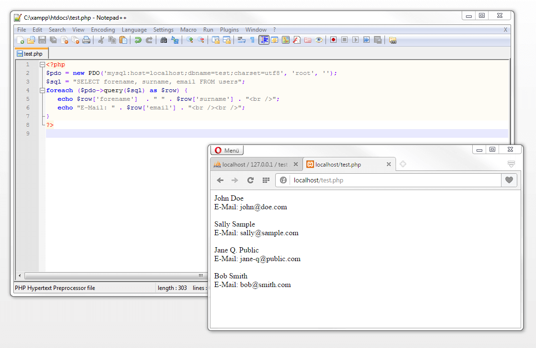
Task: Open the question mark help menu
Action: coord(275,30)
